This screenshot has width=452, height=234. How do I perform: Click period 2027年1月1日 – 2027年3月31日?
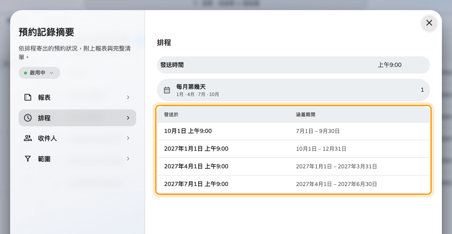click(x=336, y=166)
